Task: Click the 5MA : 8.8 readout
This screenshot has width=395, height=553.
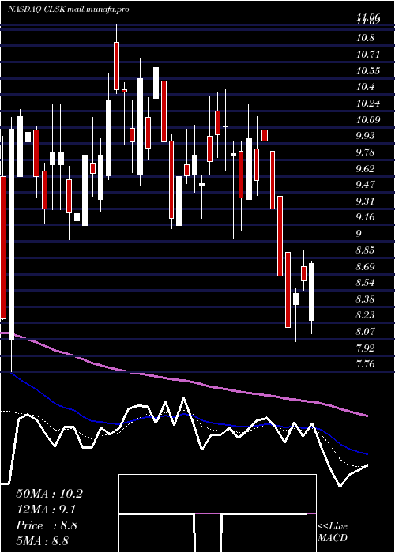Action: [x=43, y=540]
